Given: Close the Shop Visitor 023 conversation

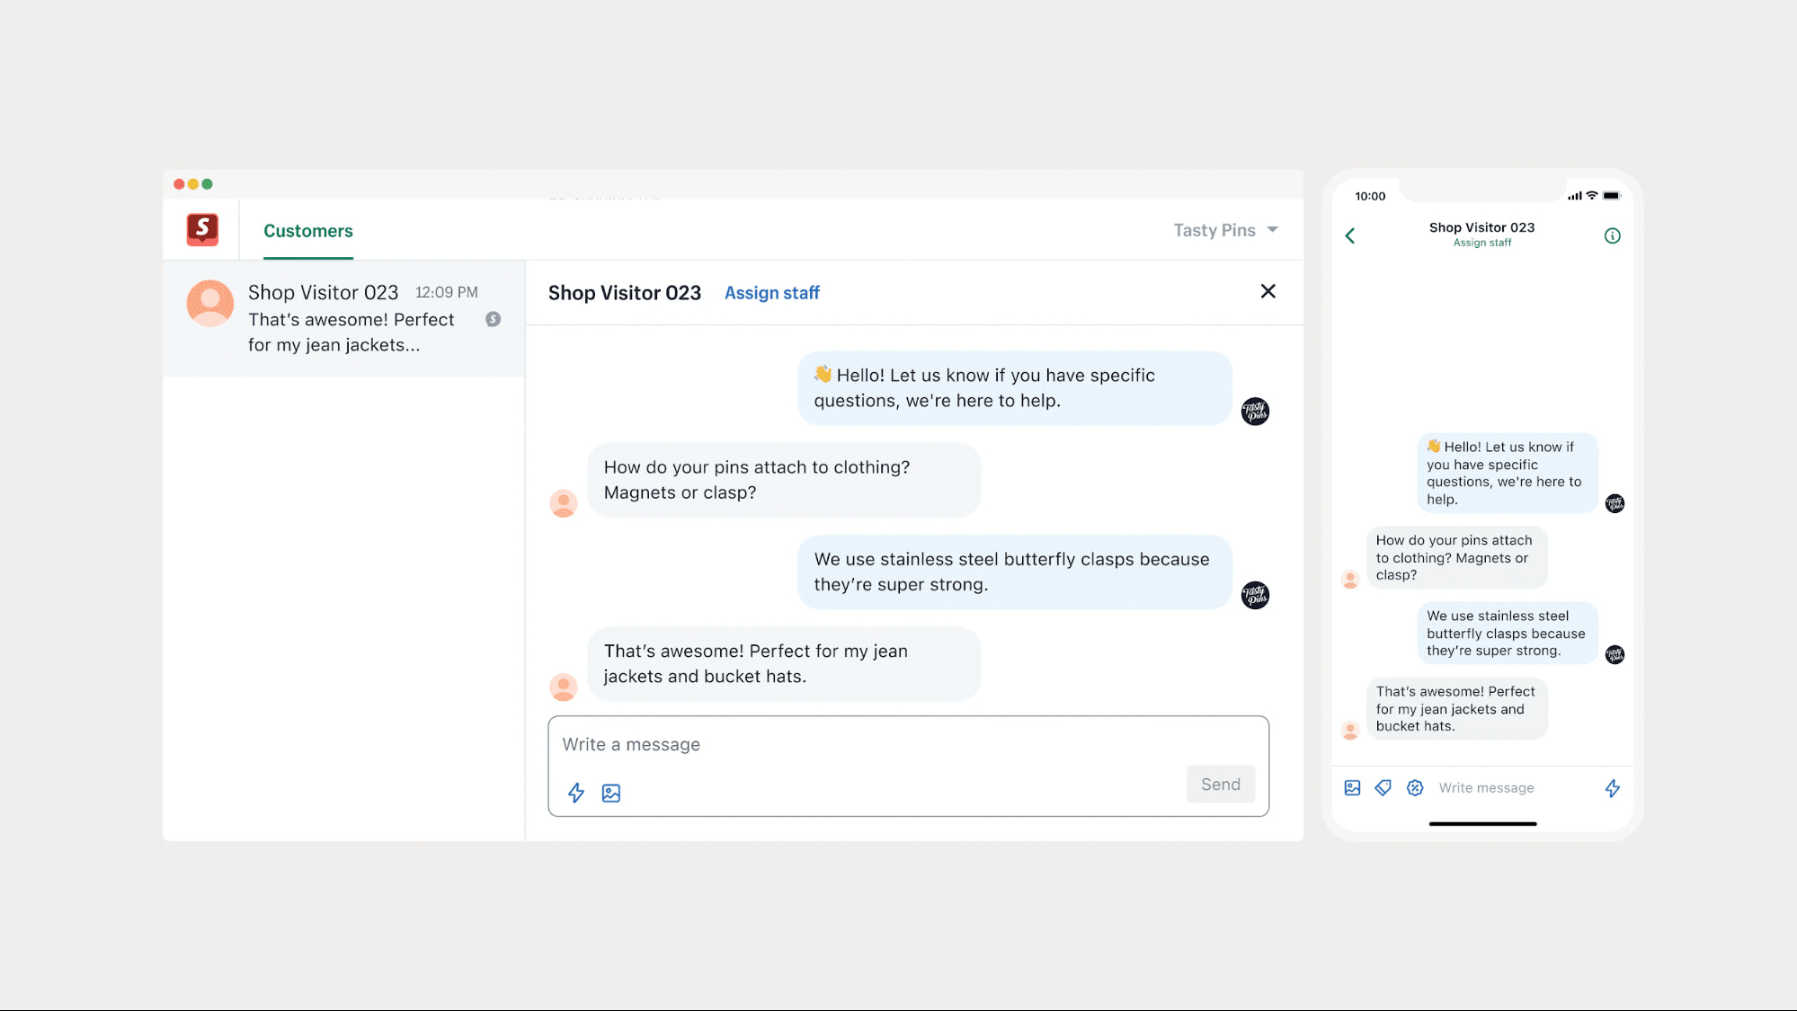Looking at the screenshot, I should [x=1268, y=291].
